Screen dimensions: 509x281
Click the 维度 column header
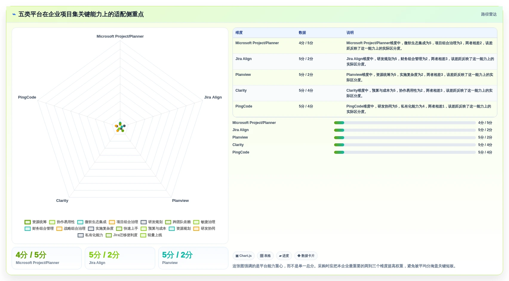point(239,33)
